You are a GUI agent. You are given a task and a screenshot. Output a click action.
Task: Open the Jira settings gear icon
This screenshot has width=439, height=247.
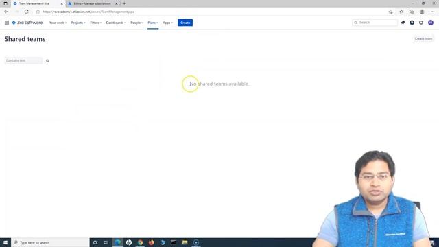pyautogui.click(x=421, y=23)
